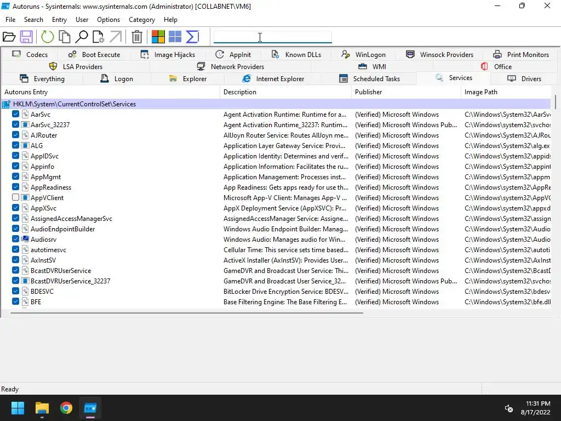Sort by Publisher column header
Viewport: 561px width, 421px height.
(x=407, y=92)
